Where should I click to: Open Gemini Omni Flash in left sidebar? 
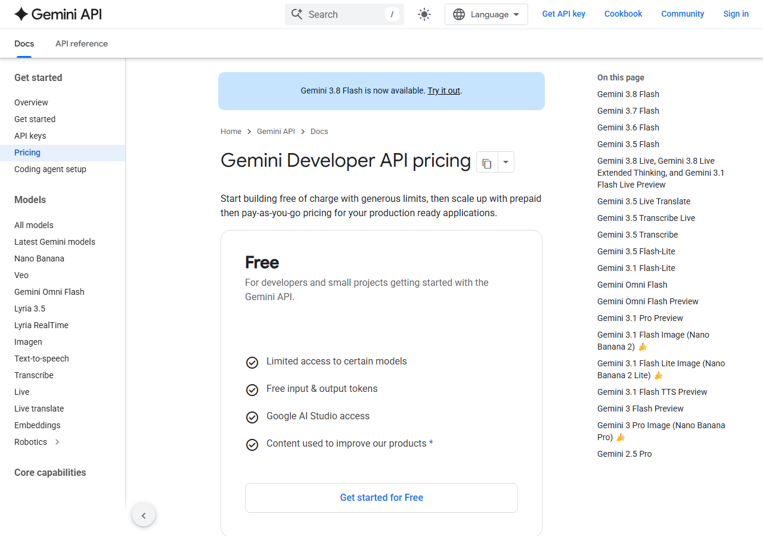[49, 292]
